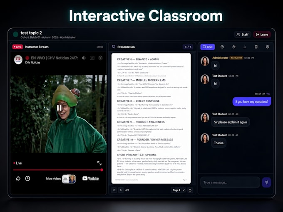Open the Page 4 dropdown

coord(178,190)
